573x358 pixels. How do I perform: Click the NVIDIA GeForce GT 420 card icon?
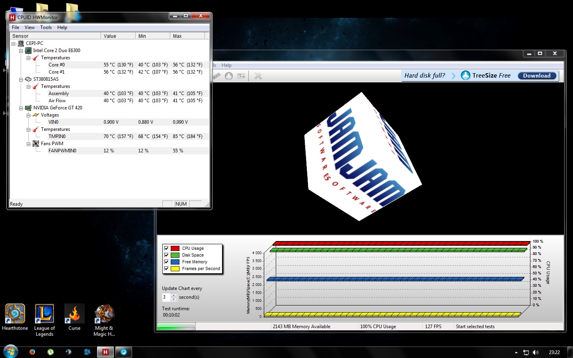(x=28, y=108)
